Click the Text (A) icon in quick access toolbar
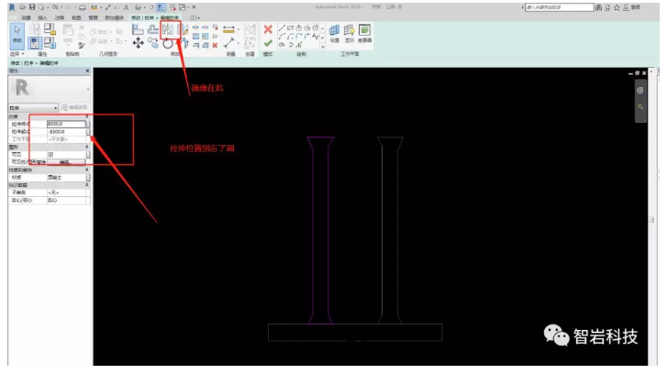Viewport: 667px width, 374px height. [127, 7]
